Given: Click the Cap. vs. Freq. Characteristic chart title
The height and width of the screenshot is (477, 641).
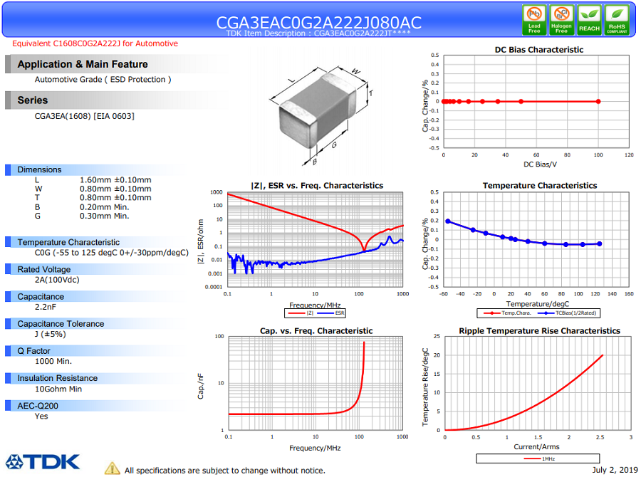Looking at the screenshot, I should 316,331.
